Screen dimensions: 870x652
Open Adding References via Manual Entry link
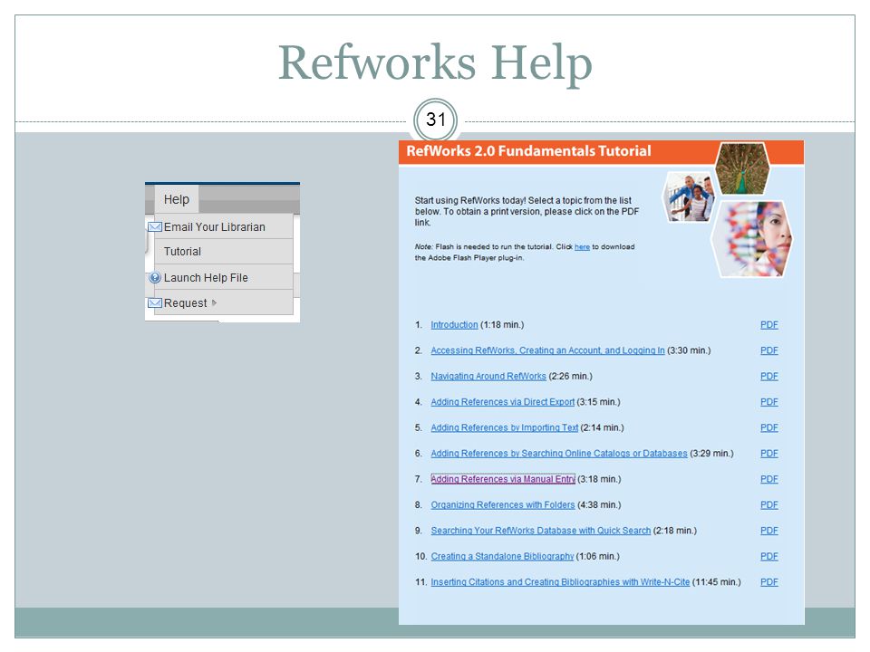pos(503,479)
